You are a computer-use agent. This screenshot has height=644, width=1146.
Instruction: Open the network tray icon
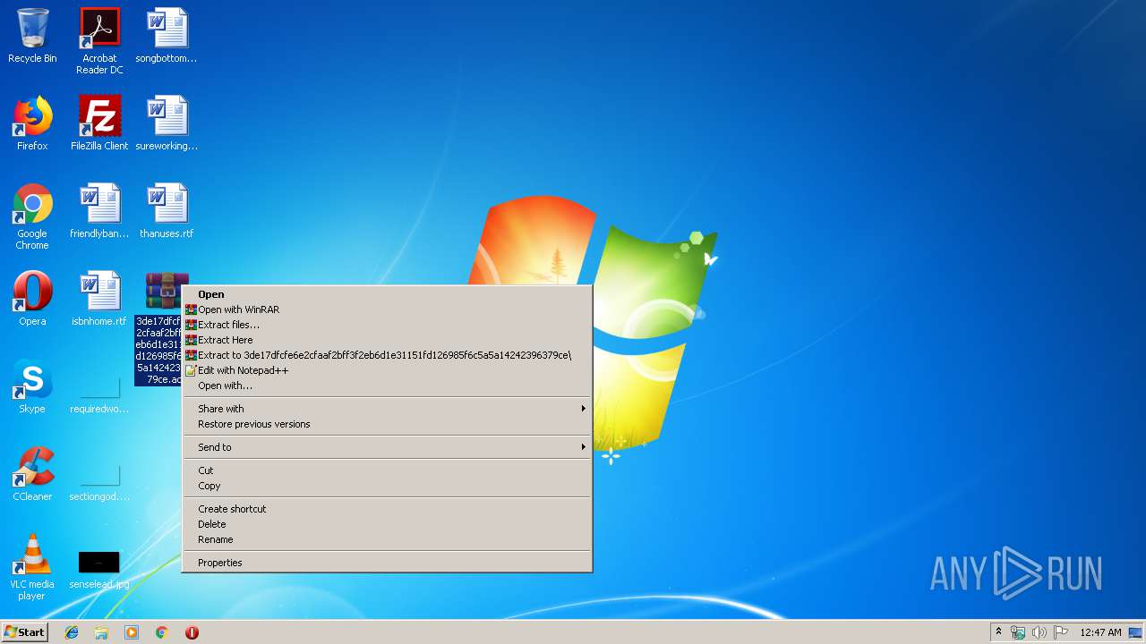[1018, 632]
